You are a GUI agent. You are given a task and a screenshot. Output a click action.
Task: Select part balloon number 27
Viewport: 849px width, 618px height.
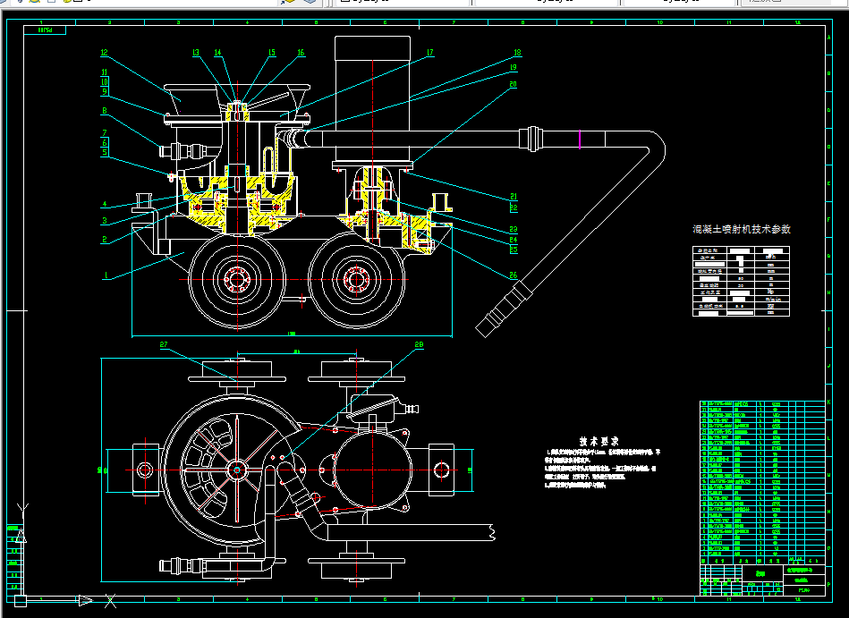[164, 344]
